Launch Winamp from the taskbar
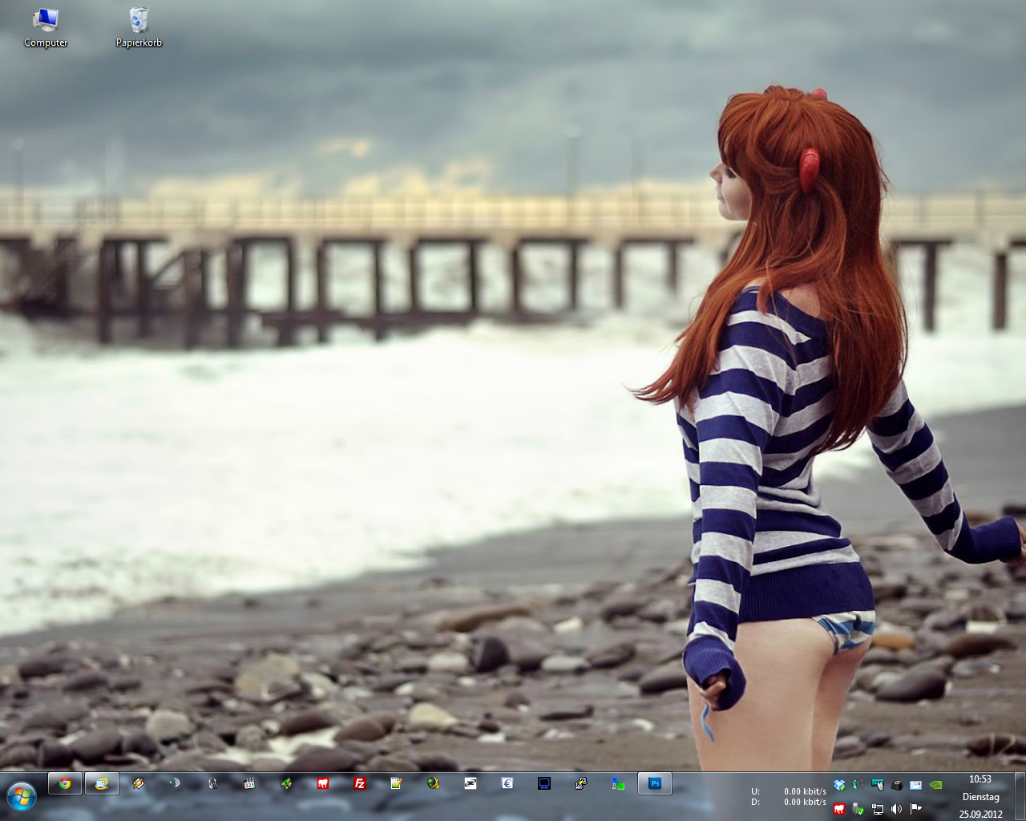Image resolution: width=1026 pixels, height=821 pixels. (x=139, y=783)
